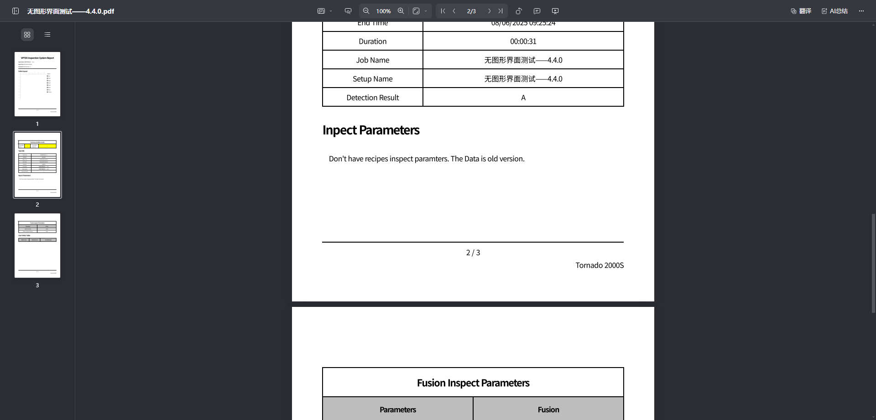Collapse the sidebar panel
The height and width of the screenshot is (420, 876).
[x=16, y=11]
